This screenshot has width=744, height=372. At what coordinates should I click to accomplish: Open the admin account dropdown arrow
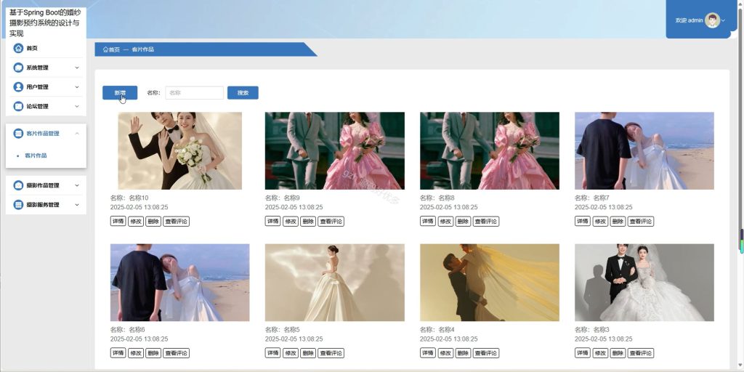pos(723,20)
